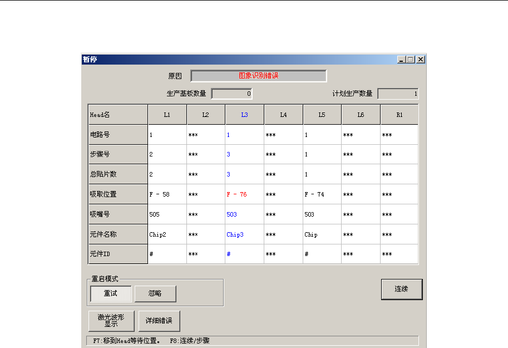Select the L4 head column header
The image size is (508, 348).
coord(283,115)
